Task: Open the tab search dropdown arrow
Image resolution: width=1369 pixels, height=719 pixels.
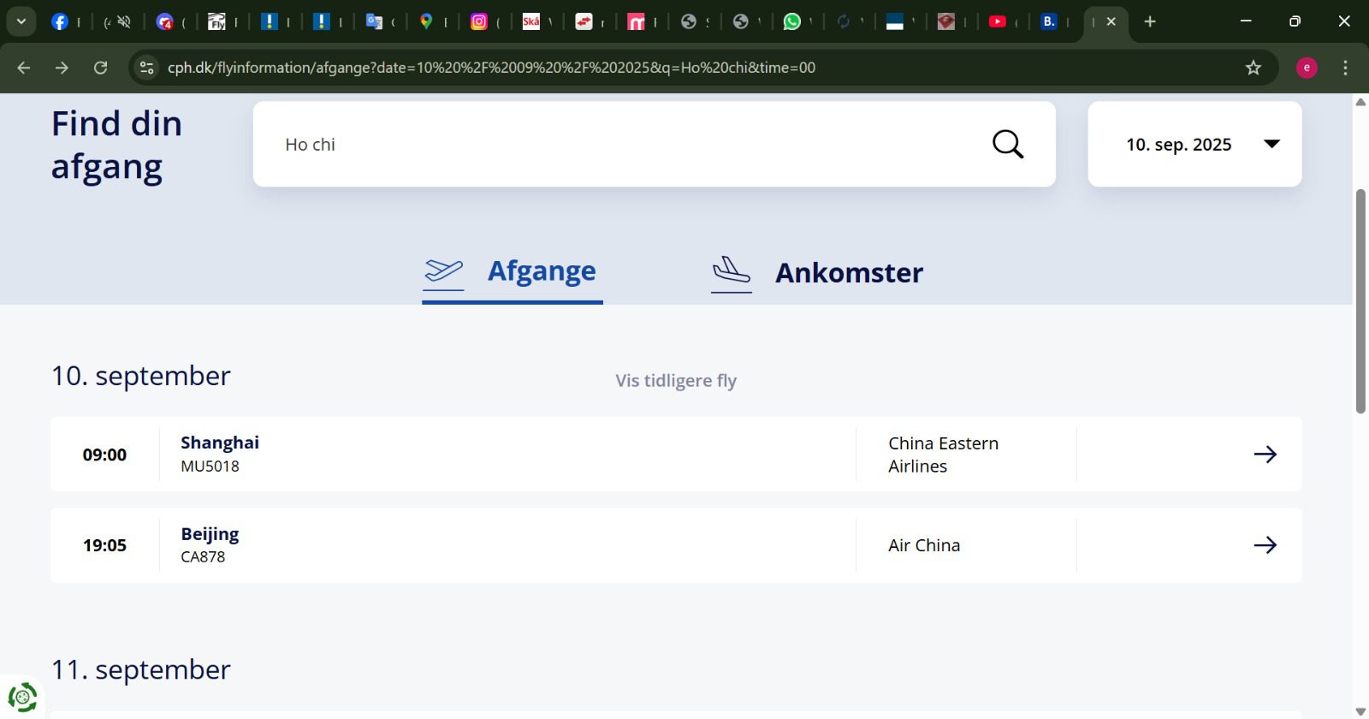Action: pyautogui.click(x=21, y=21)
